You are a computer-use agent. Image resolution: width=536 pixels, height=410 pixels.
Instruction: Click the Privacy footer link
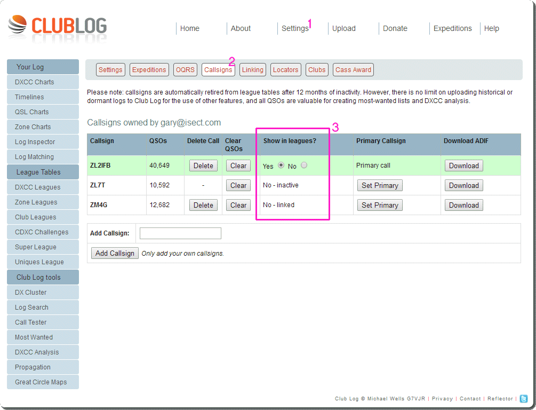click(x=442, y=399)
